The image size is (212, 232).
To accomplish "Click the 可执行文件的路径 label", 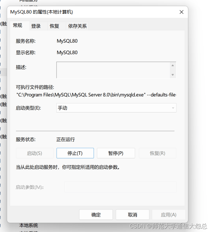I will (35, 87).
